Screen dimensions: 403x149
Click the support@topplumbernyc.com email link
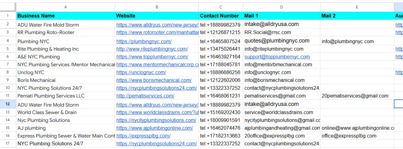coord(277,57)
